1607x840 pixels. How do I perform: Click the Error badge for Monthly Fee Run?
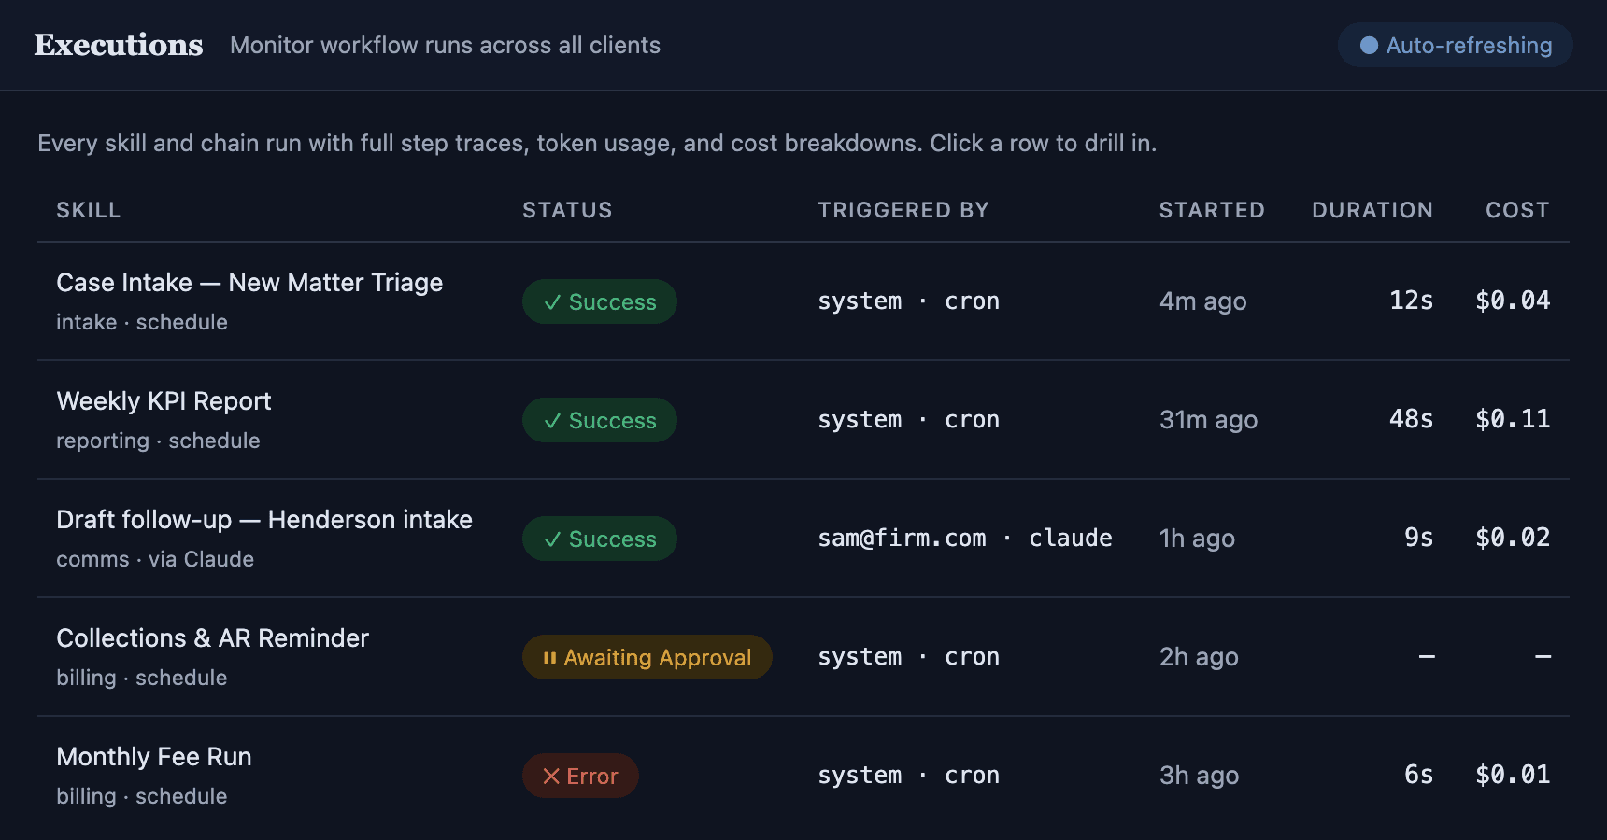pyautogui.click(x=580, y=776)
